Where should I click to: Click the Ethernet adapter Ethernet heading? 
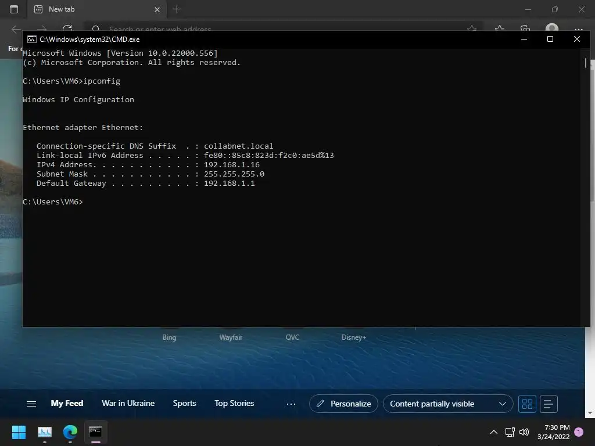coord(83,127)
